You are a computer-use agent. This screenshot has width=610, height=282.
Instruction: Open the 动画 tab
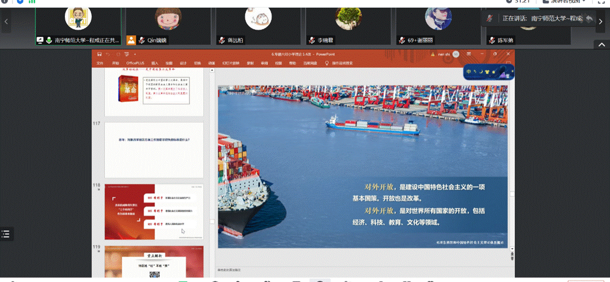point(211,63)
